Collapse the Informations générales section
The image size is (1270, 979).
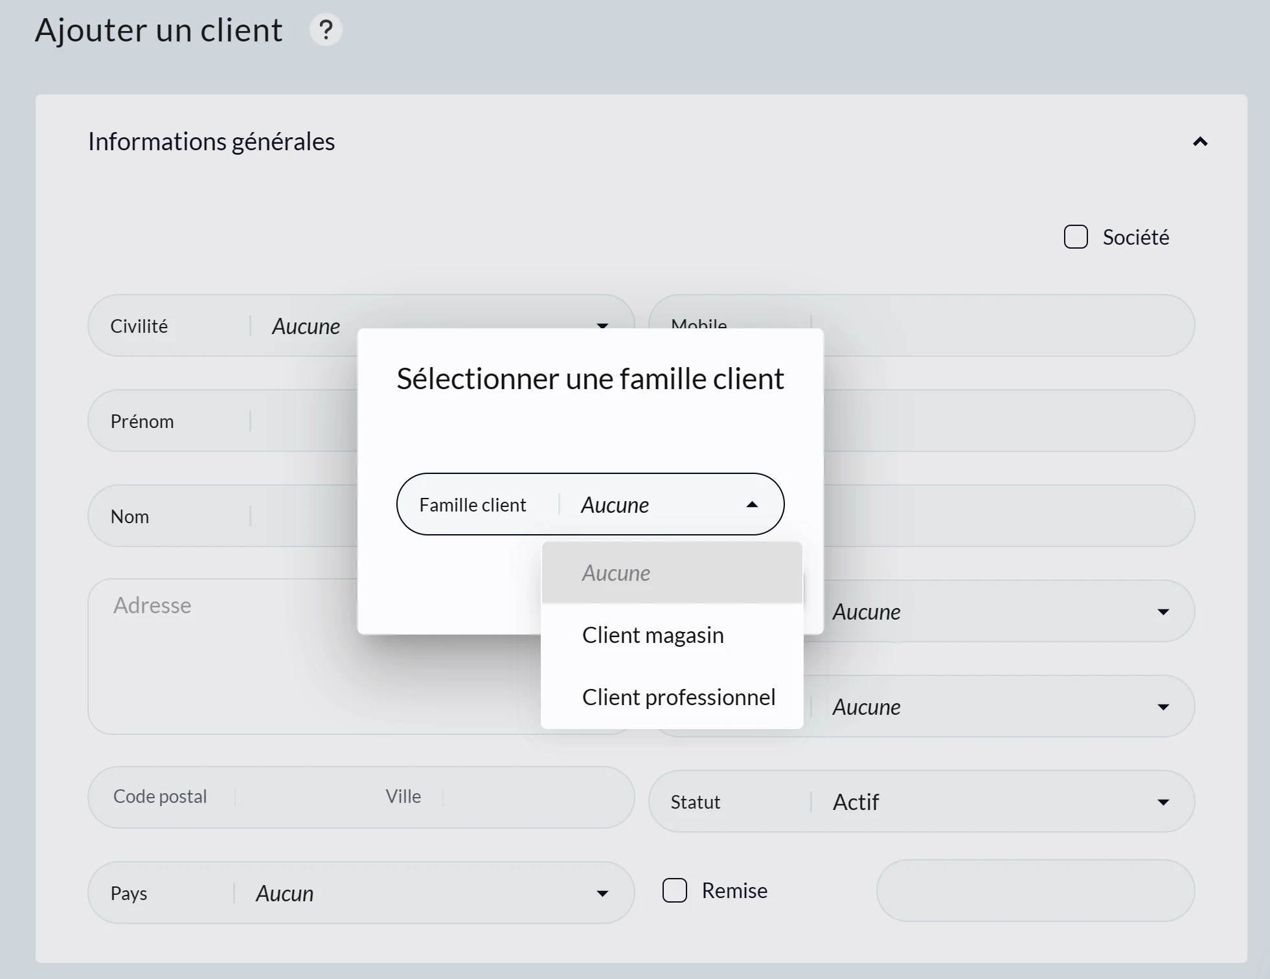coord(1199,142)
